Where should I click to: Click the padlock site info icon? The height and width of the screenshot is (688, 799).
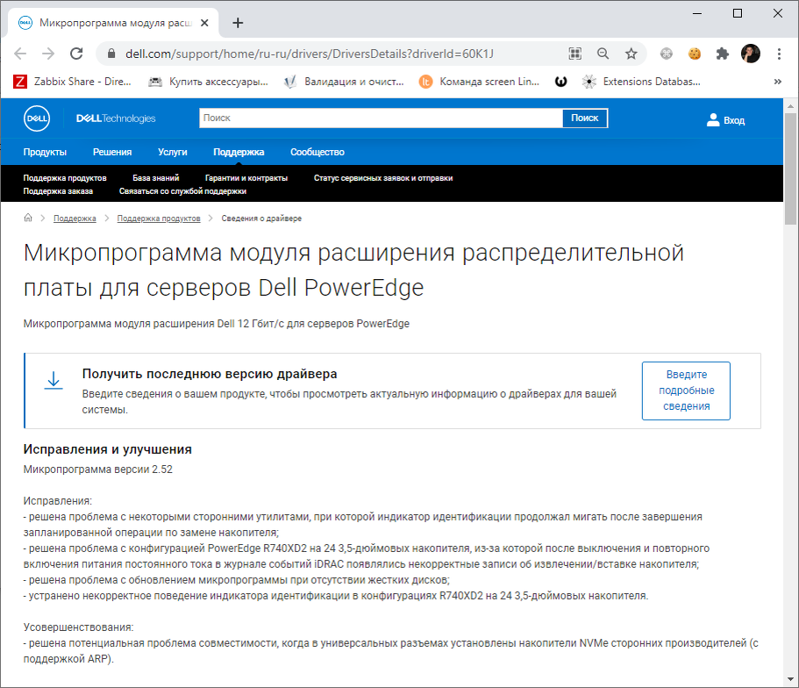pos(111,54)
